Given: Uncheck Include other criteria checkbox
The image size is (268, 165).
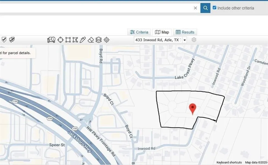Looking at the screenshot, I should coord(214,8).
